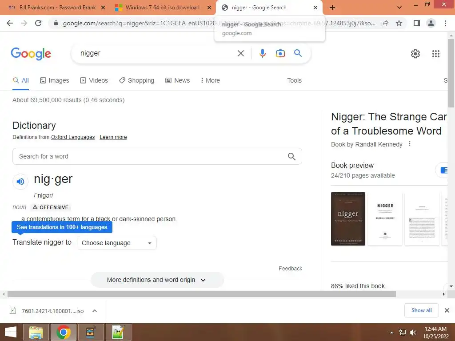Open the third book preview page thumbnail
Image resolution: width=455 pixels, height=341 pixels.
click(422, 219)
